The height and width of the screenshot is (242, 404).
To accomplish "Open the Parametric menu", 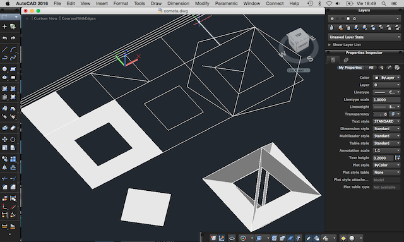I will click(x=226, y=3).
